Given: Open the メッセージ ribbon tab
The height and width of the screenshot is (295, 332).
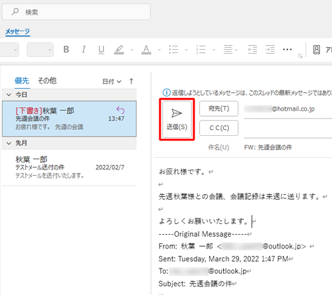Looking at the screenshot, I should click(x=17, y=31).
